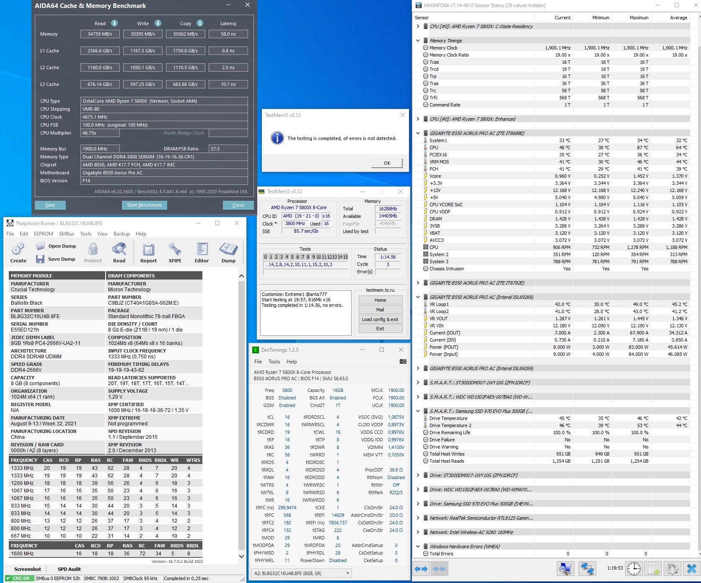
Task: Click the info icon beside Read in AIDA64
Action: pyautogui.click(x=114, y=23)
